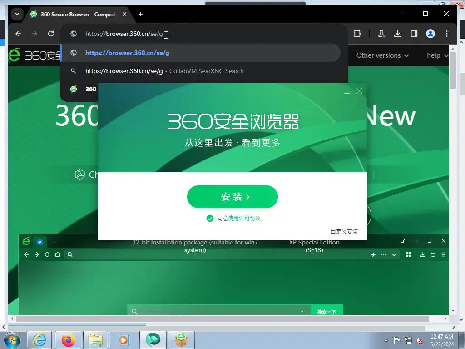Viewport: 465px width, 349px height.
Task: Launch Firefox from the taskbar
Action: coord(68,340)
